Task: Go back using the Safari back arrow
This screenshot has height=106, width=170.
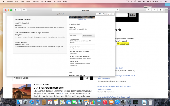Action: 15,10
